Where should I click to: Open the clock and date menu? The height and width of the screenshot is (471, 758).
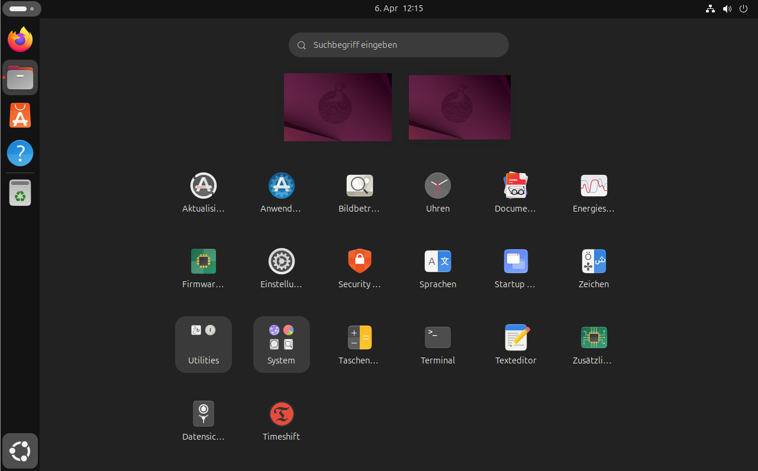pyautogui.click(x=399, y=8)
